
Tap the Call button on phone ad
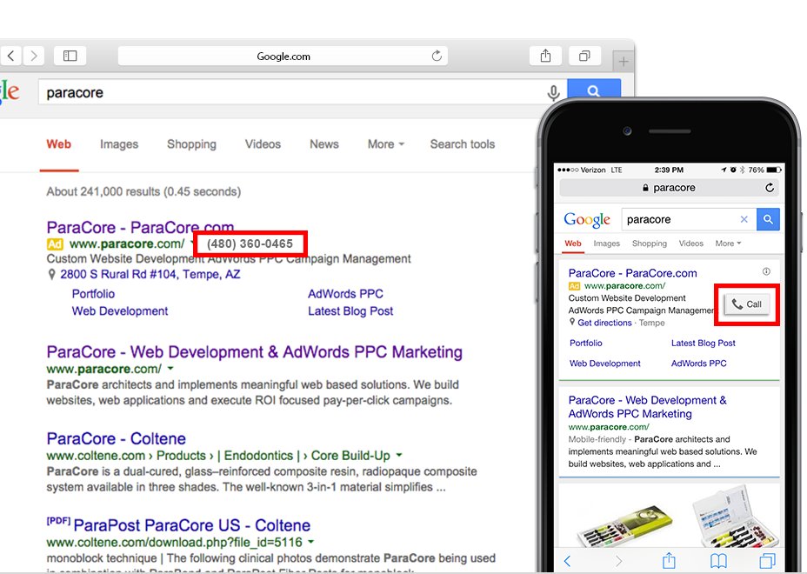(747, 304)
